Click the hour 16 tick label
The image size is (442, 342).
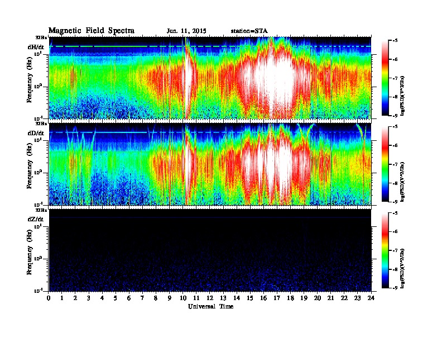263,298
